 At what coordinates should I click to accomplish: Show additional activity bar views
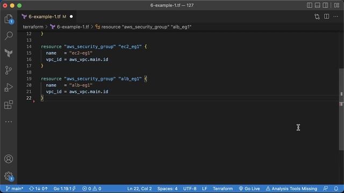[9, 122]
